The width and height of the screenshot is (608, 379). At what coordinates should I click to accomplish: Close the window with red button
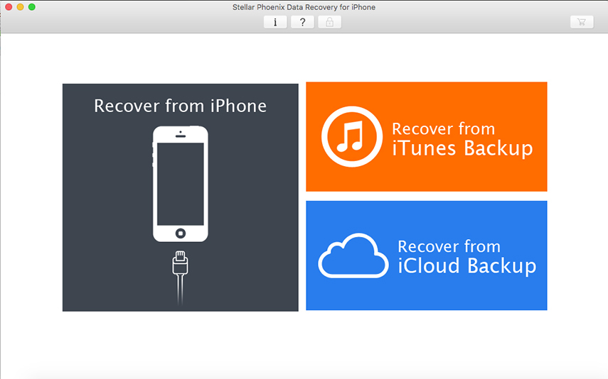tap(9, 7)
